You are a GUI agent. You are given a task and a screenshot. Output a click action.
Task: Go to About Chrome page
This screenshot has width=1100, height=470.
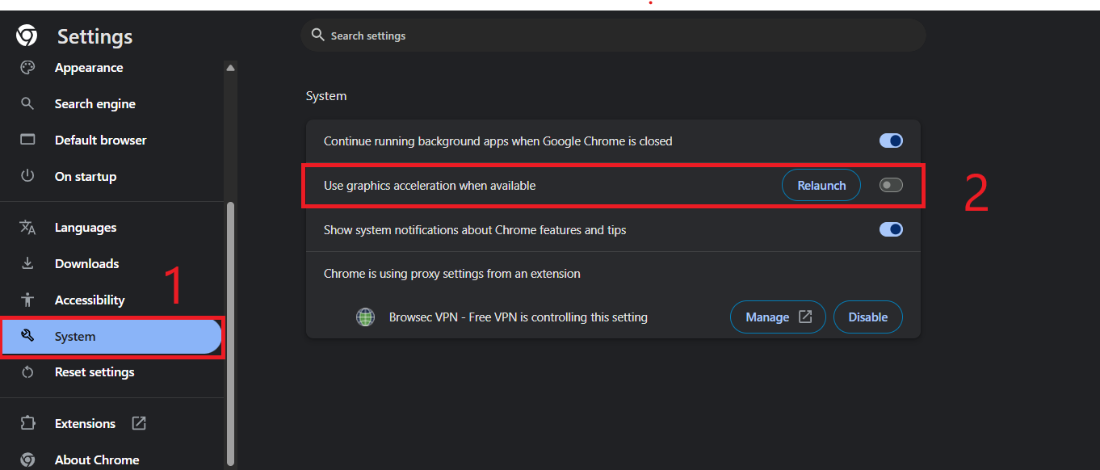(96, 460)
